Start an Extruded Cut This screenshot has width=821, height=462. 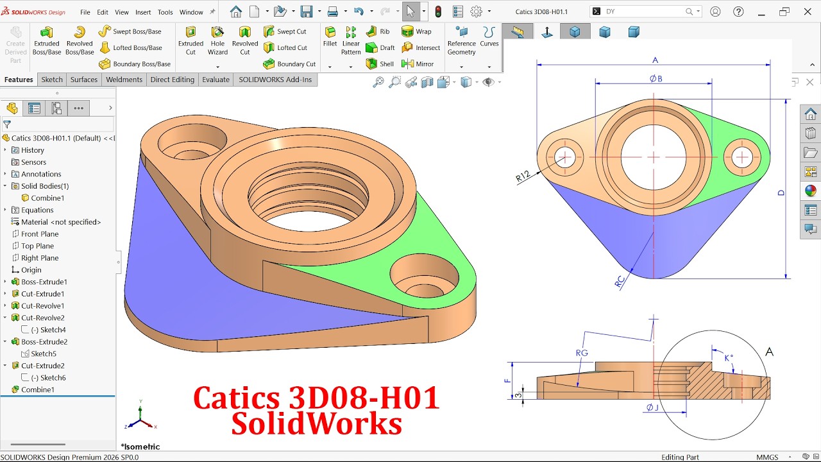[x=190, y=41]
